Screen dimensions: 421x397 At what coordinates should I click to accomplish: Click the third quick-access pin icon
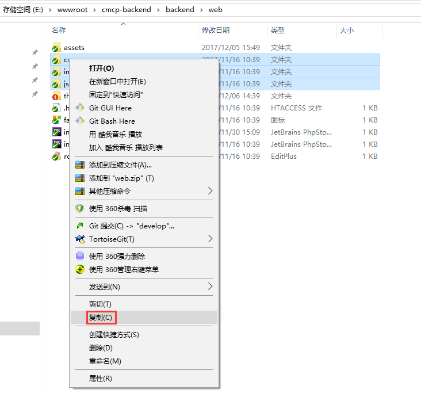tap(35, 80)
